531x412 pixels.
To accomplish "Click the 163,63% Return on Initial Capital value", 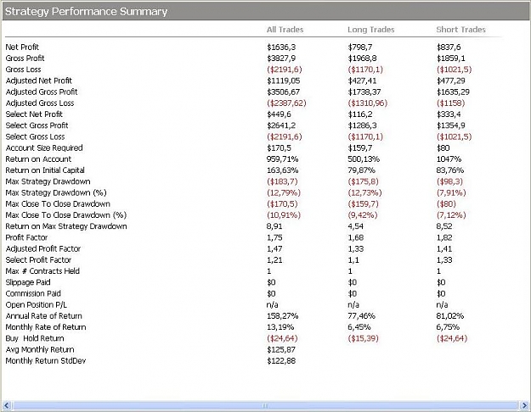I will pyautogui.click(x=282, y=170).
